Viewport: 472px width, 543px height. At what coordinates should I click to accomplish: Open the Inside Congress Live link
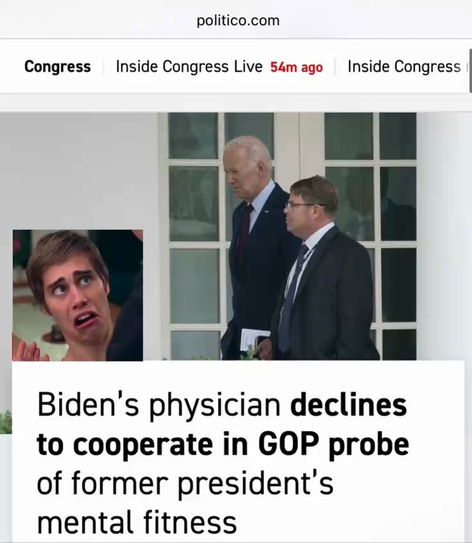pyautogui.click(x=189, y=66)
